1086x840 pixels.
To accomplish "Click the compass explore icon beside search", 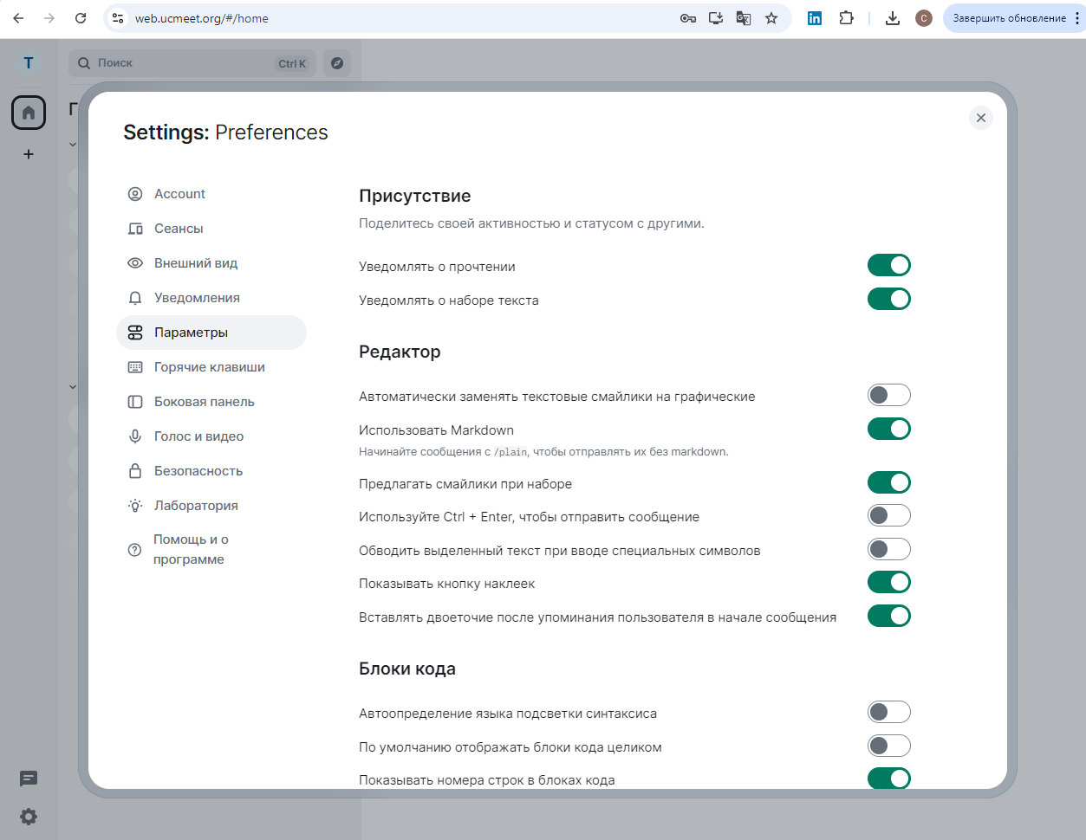I will point(337,62).
